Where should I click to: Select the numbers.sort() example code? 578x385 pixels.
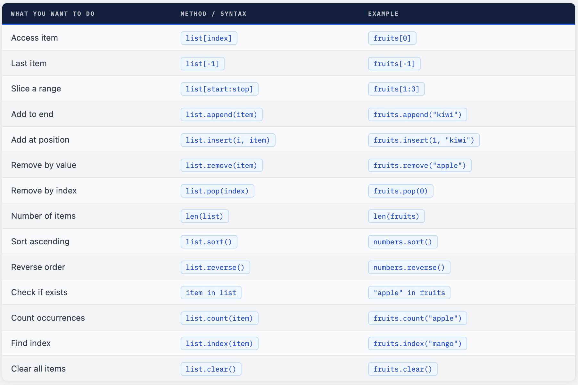pyautogui.click(x=402, y=242)
